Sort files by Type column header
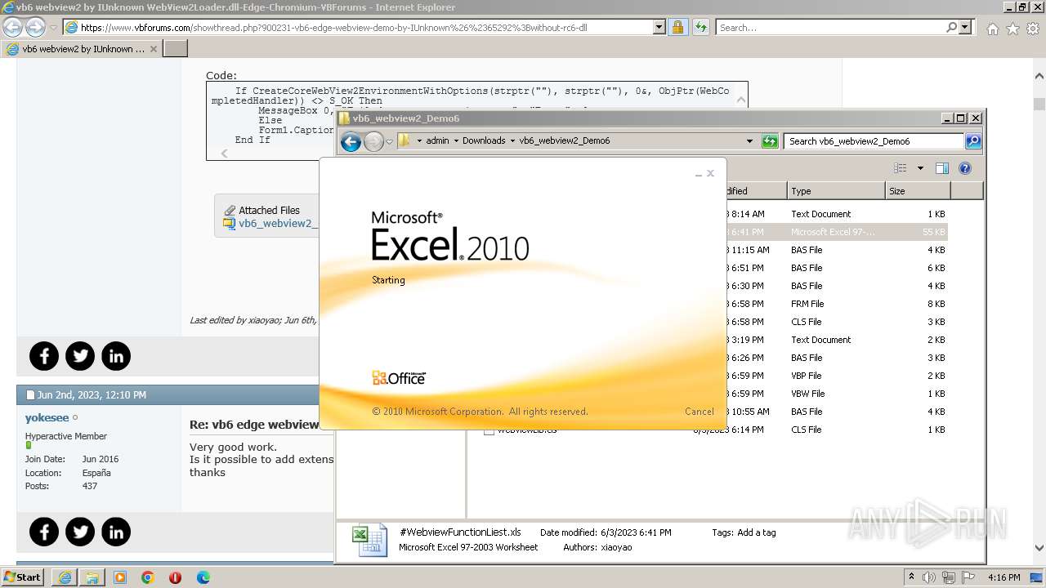 (x=836, y=191)
